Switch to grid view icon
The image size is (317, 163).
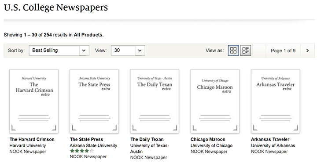point(233,51)
